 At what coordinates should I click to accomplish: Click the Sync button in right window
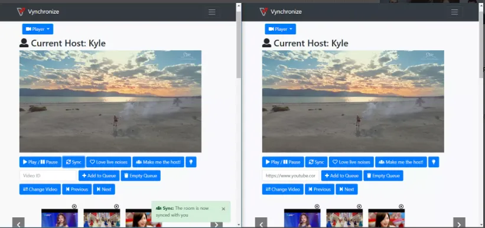[317, 162]
